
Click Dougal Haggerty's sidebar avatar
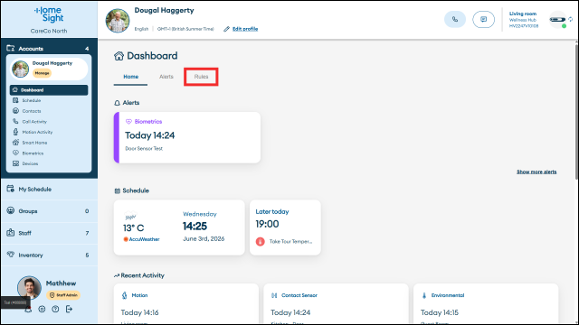[20, 69]
